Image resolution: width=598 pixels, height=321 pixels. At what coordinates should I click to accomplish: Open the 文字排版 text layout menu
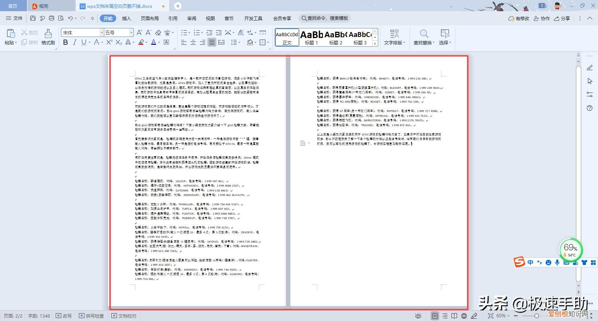[394, 37]
